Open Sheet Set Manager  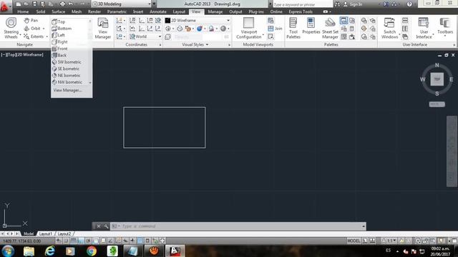pos(331,29)
